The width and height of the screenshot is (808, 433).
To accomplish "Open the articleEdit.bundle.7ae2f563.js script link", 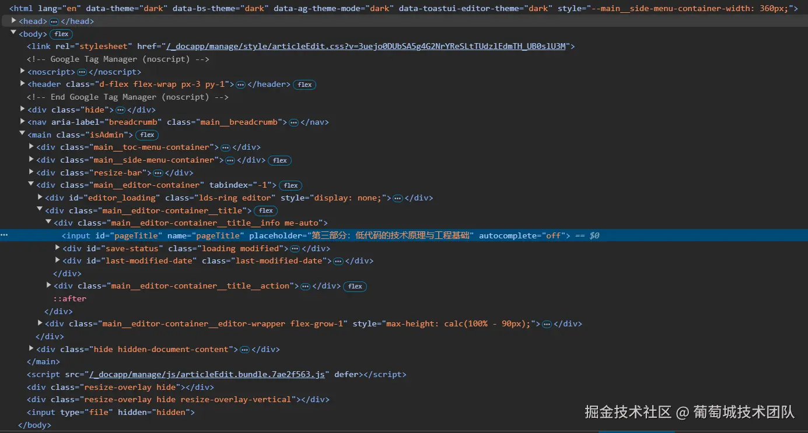I will (207, 374).
